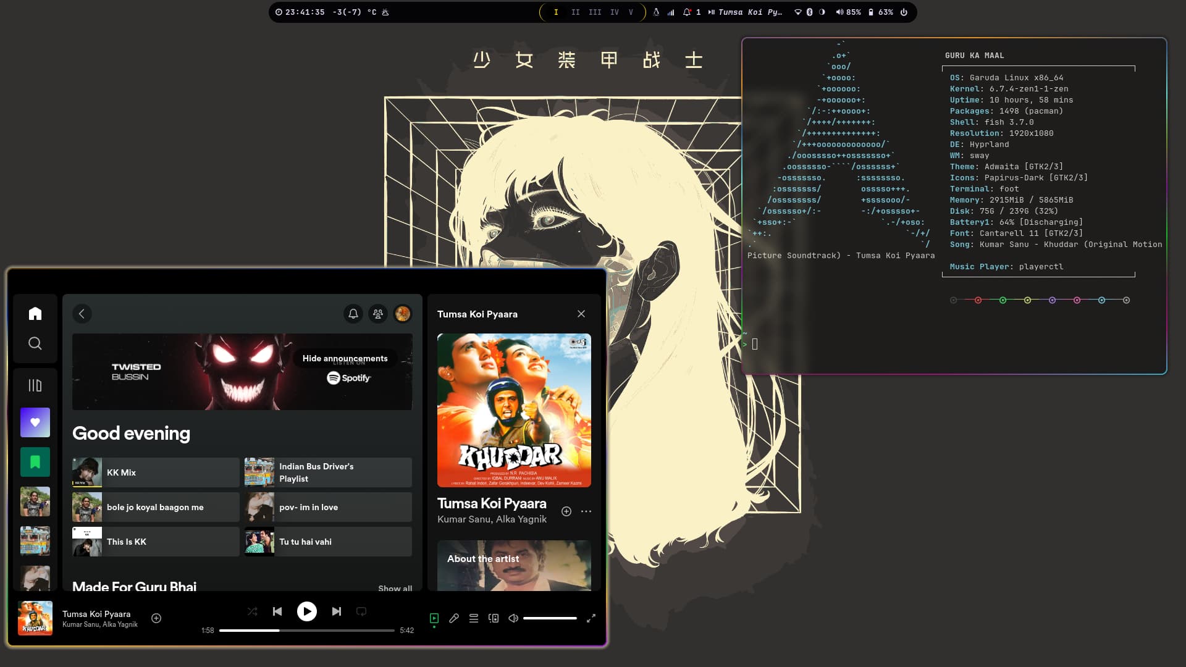Open Kumar Sanu, Alka Yagnik artist link in panel
Image resolution: width=1186 pixels, height=667 pixels.
[x=492, y=519]
